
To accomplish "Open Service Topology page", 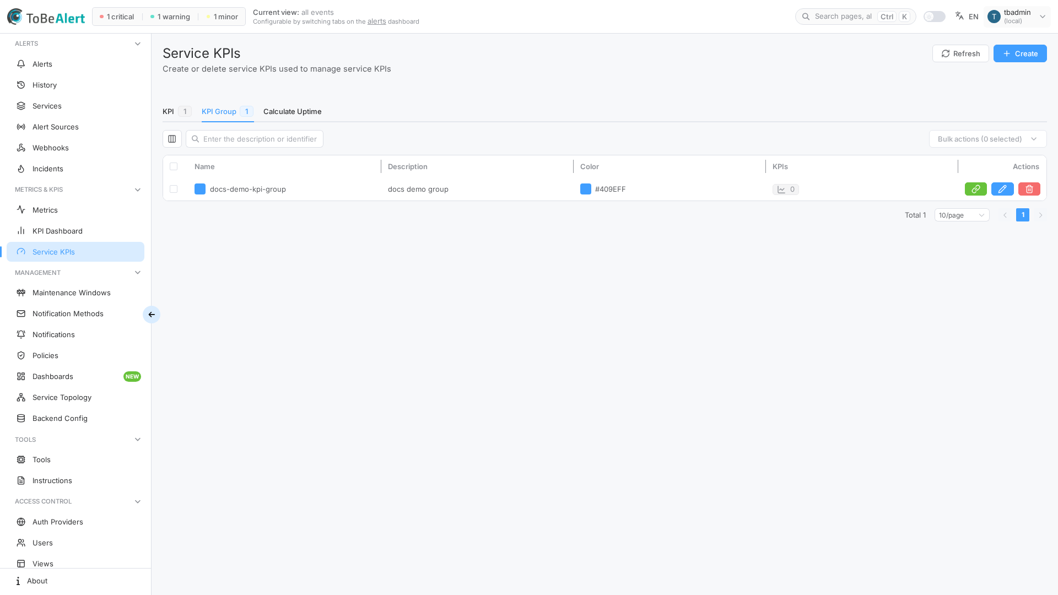I will click(x=75, y=397).
